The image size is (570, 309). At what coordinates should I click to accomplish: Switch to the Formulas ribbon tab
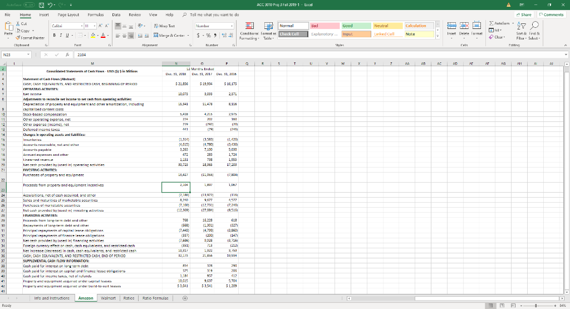(x=96, y=14)
